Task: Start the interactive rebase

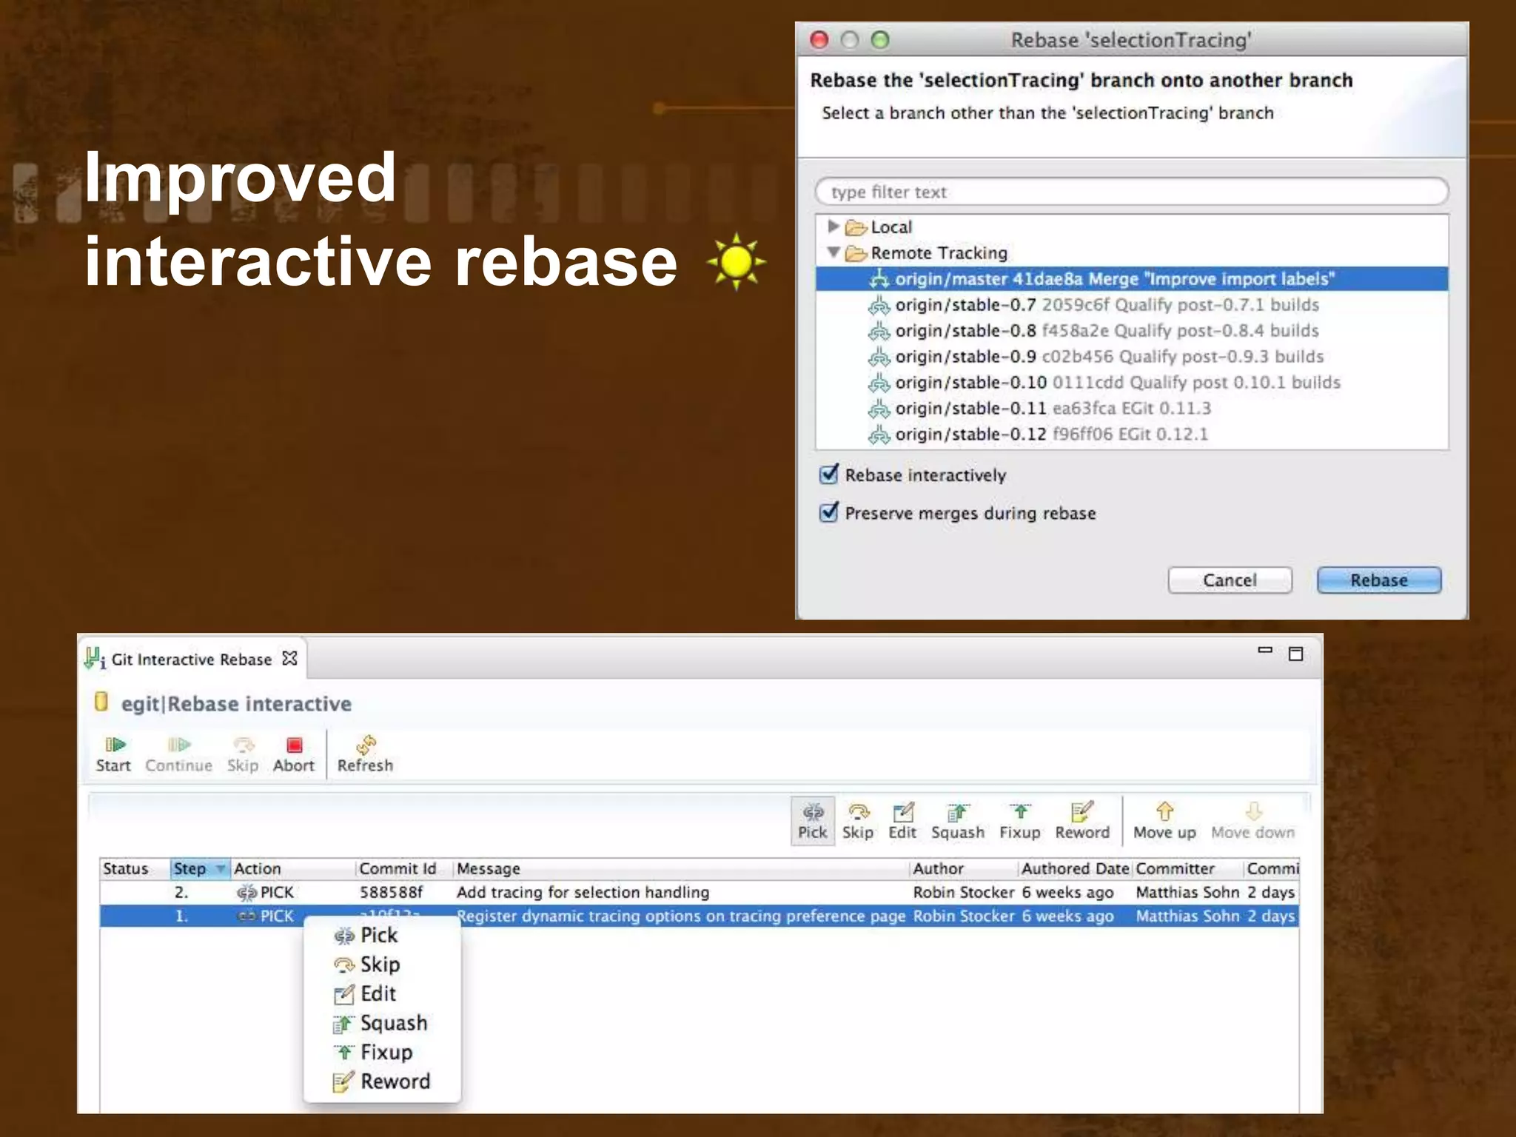Action: [x=113, y=754]
